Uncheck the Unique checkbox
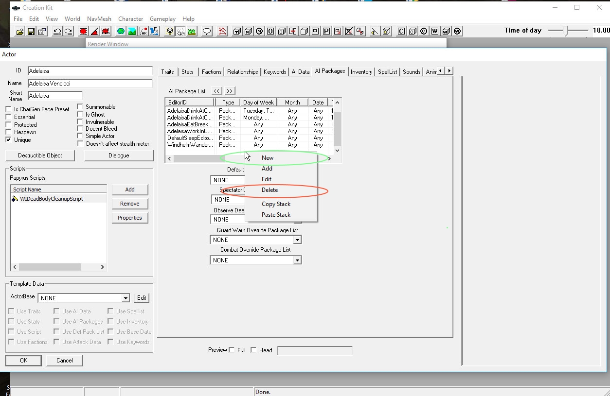The image size is (610, 396). (8, 140)
